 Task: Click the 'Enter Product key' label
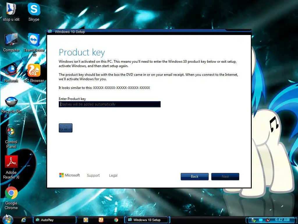pos(72,99)
